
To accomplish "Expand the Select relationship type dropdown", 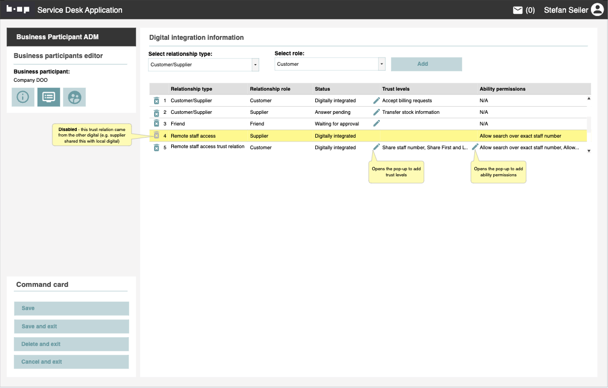I will [255, 65].
